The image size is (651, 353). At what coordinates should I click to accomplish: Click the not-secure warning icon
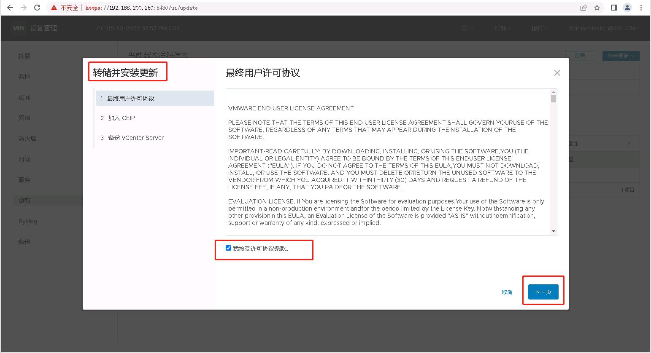tap(53, 8)
